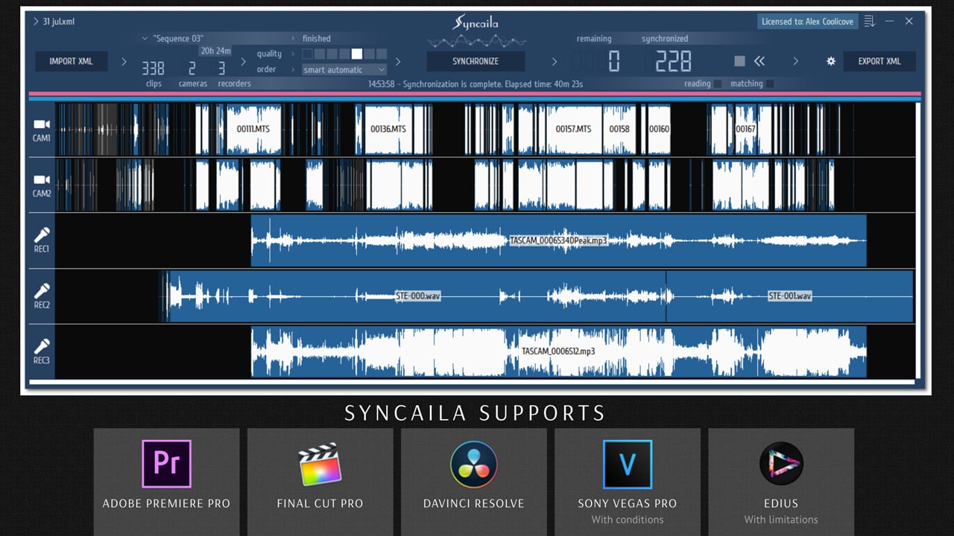Click the Edius icon

click(781, 464)
